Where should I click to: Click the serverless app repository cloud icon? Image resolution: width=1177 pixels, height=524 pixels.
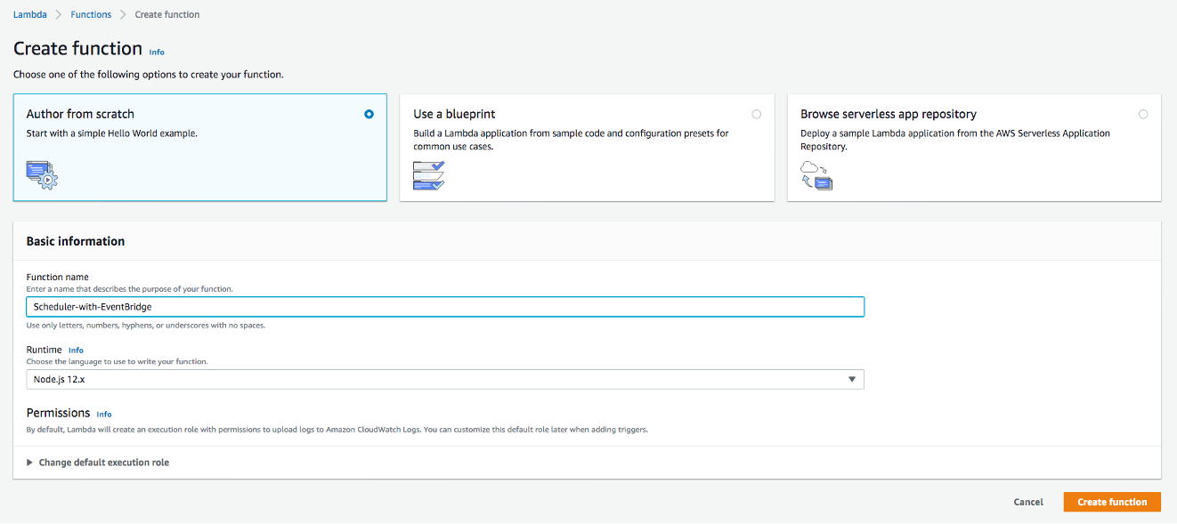[x=816, y=175]
